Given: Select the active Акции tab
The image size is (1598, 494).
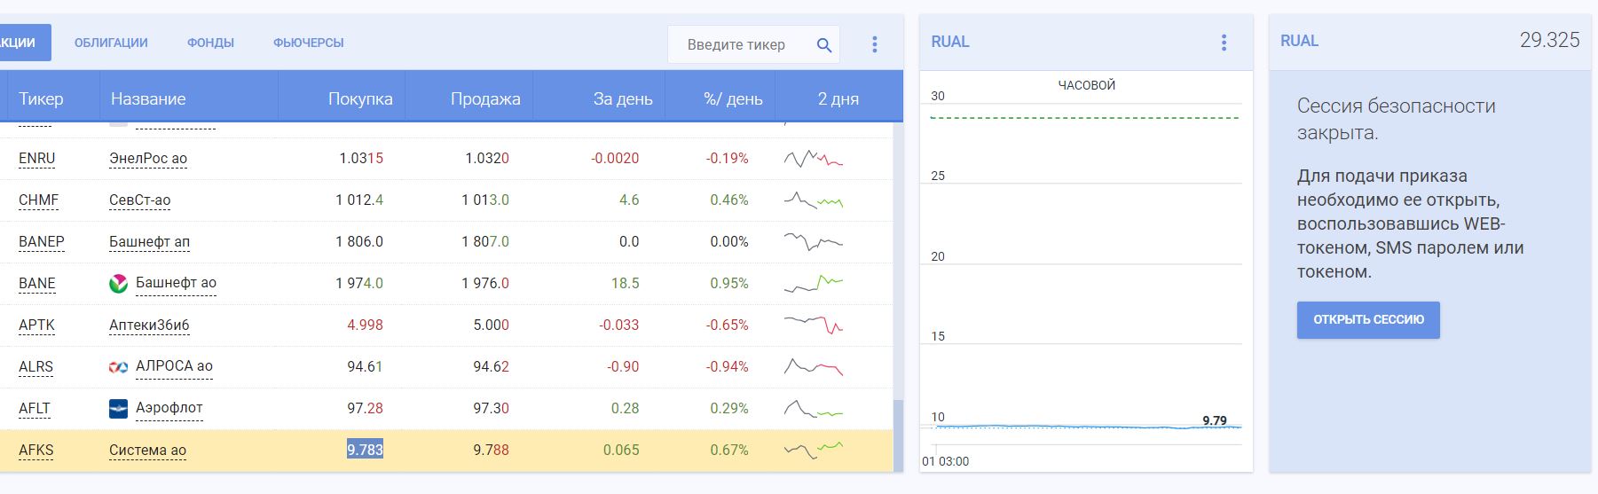Looking at the screenshot, I should pyautogui.click(x=25, y=43).
